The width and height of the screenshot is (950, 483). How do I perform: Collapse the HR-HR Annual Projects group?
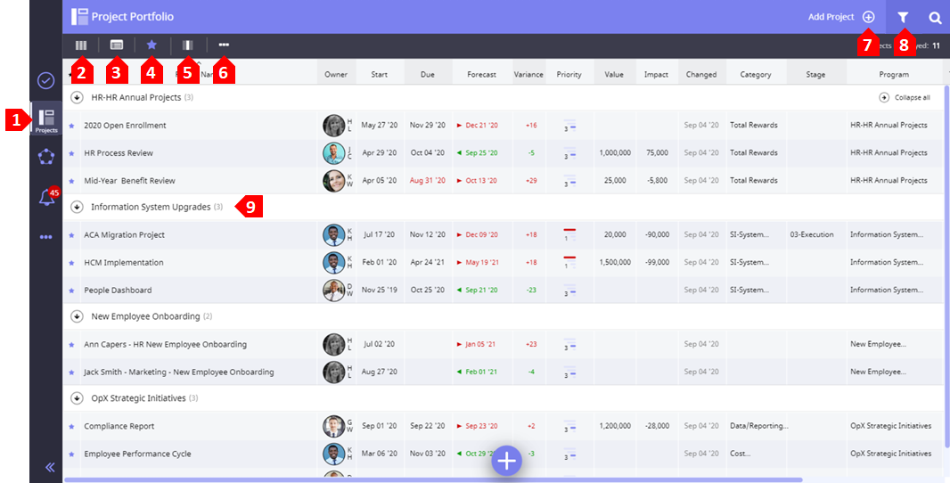77,97
